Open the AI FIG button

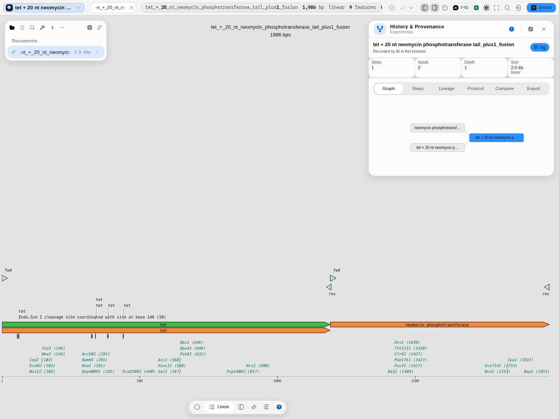pyautogui.click(x=461, y=8)
